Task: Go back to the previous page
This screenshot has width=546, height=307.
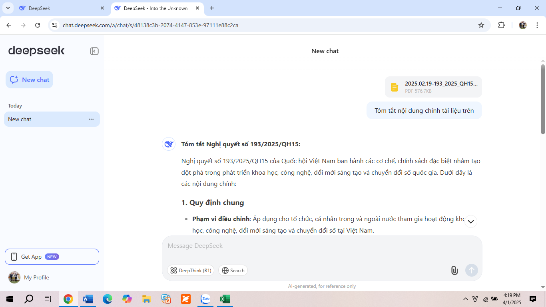Action: tap(9, 25)
